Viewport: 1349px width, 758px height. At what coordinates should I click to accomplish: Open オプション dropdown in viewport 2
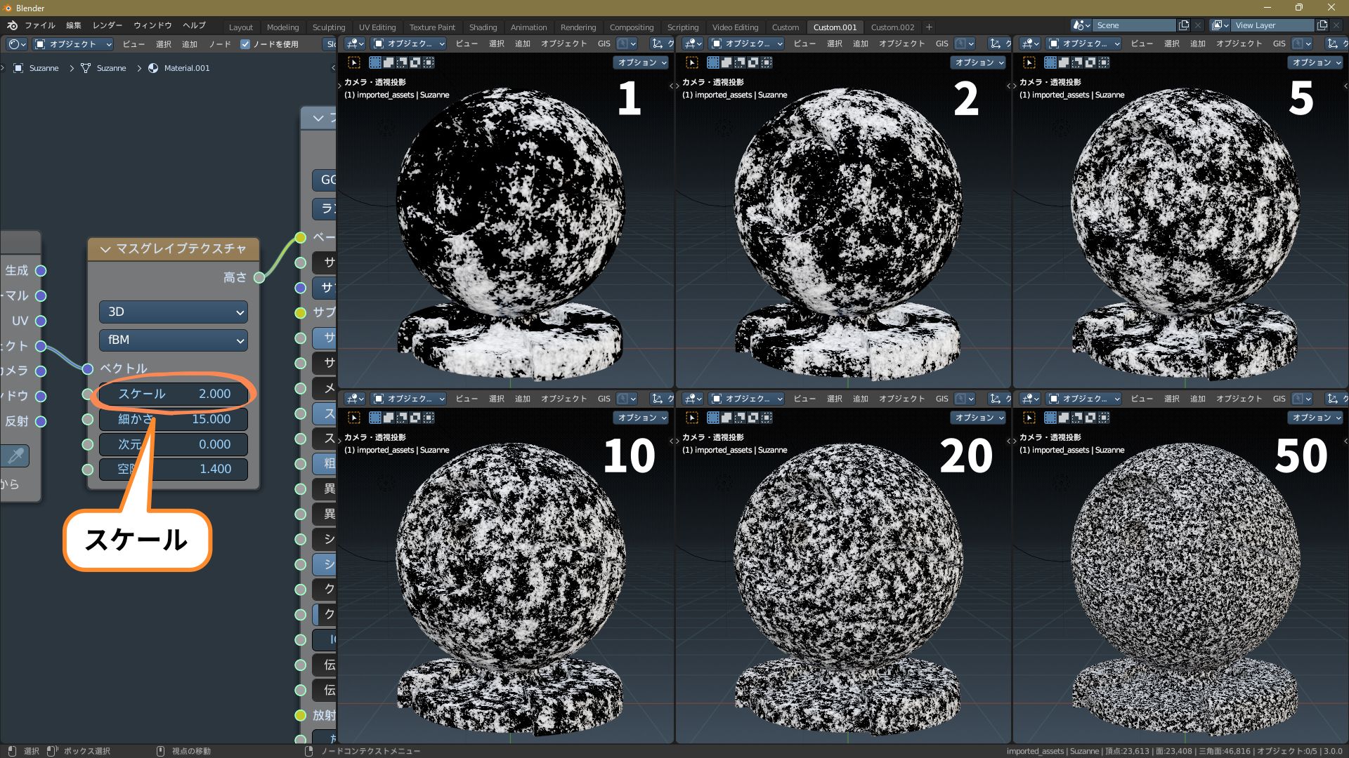pos(979,62)
